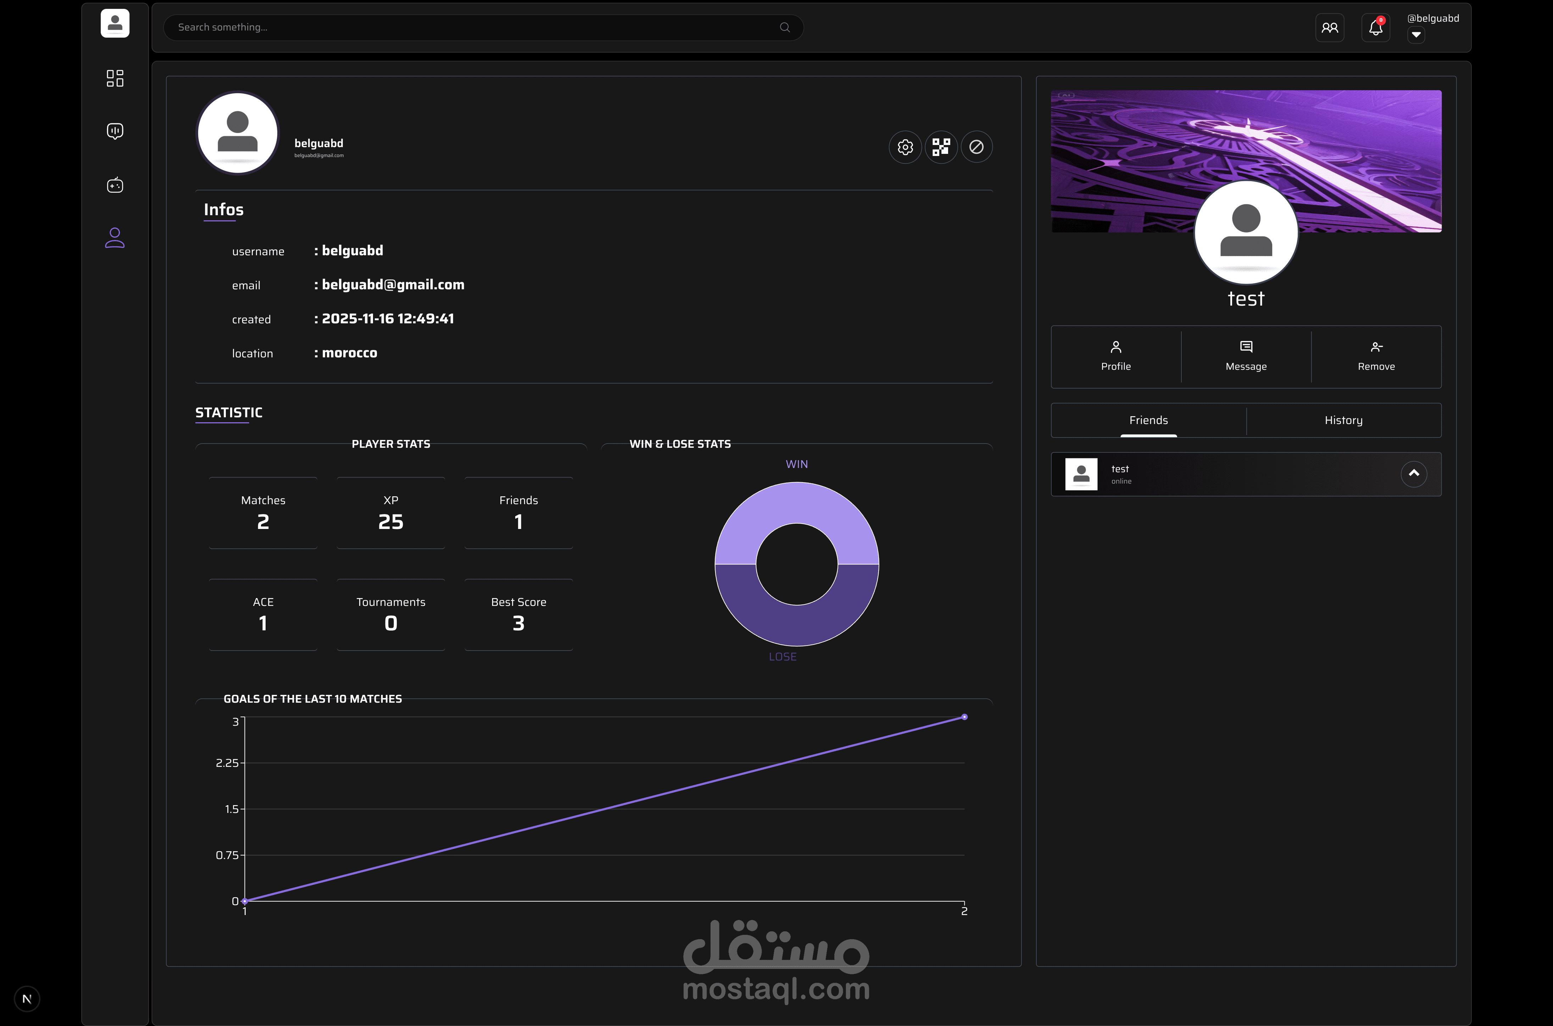Open the notifications bell
This screenshot has height=1026, width=1553.
pyautogui.click(x=1375, y=28)
